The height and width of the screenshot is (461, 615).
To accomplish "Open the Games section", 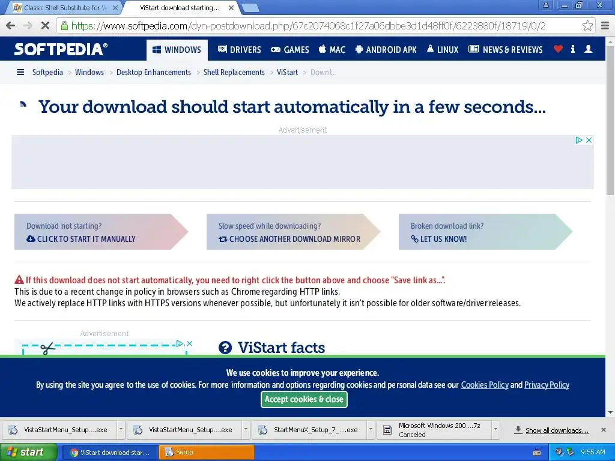I will [x=290, y=49].
